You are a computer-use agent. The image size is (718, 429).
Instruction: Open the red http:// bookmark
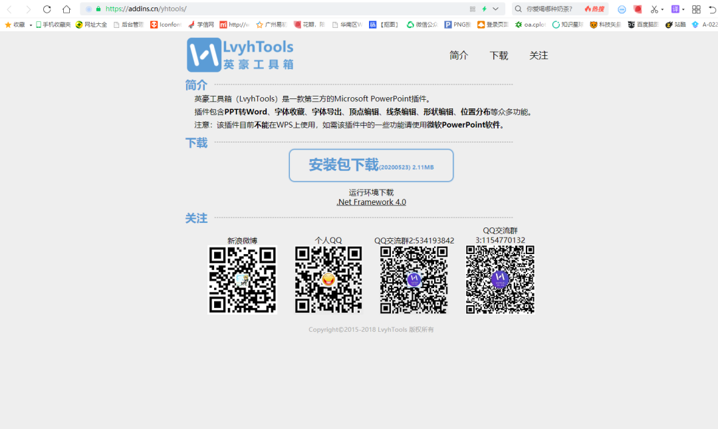235,25
